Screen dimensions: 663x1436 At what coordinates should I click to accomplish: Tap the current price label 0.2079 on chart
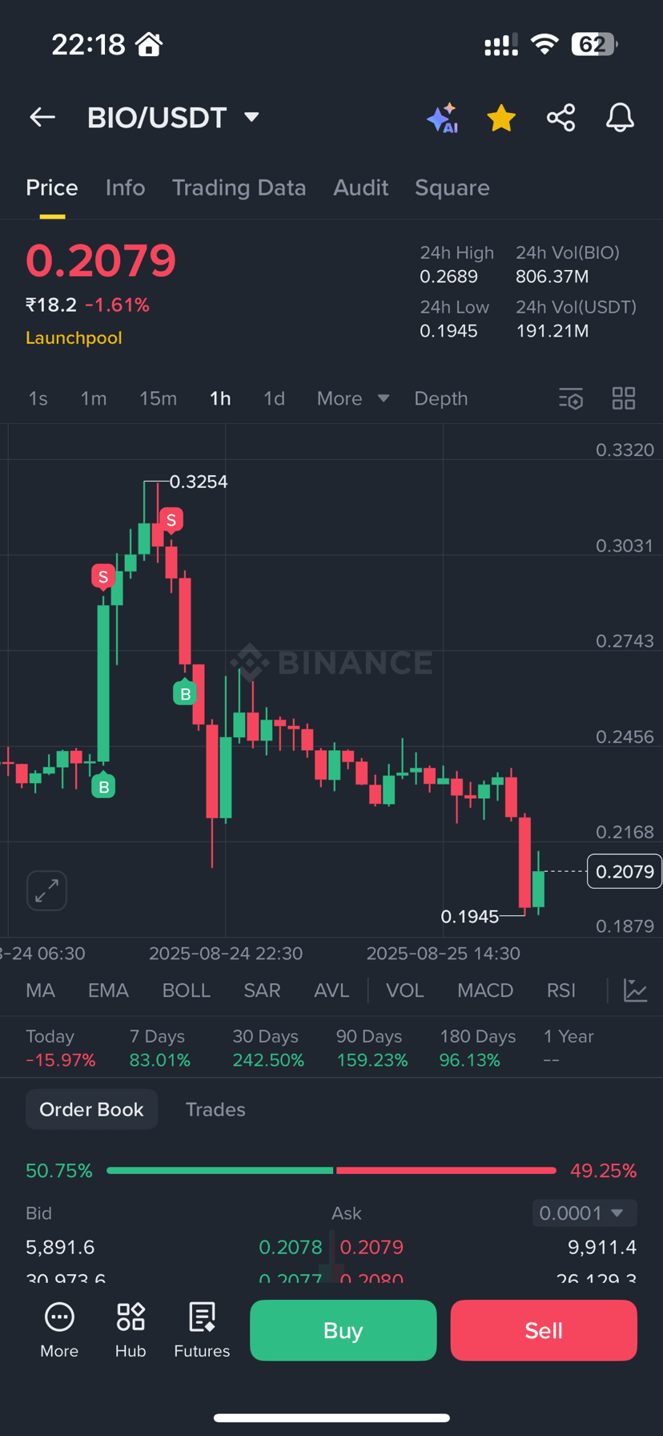pyautogui.click(x=625, y=871)
